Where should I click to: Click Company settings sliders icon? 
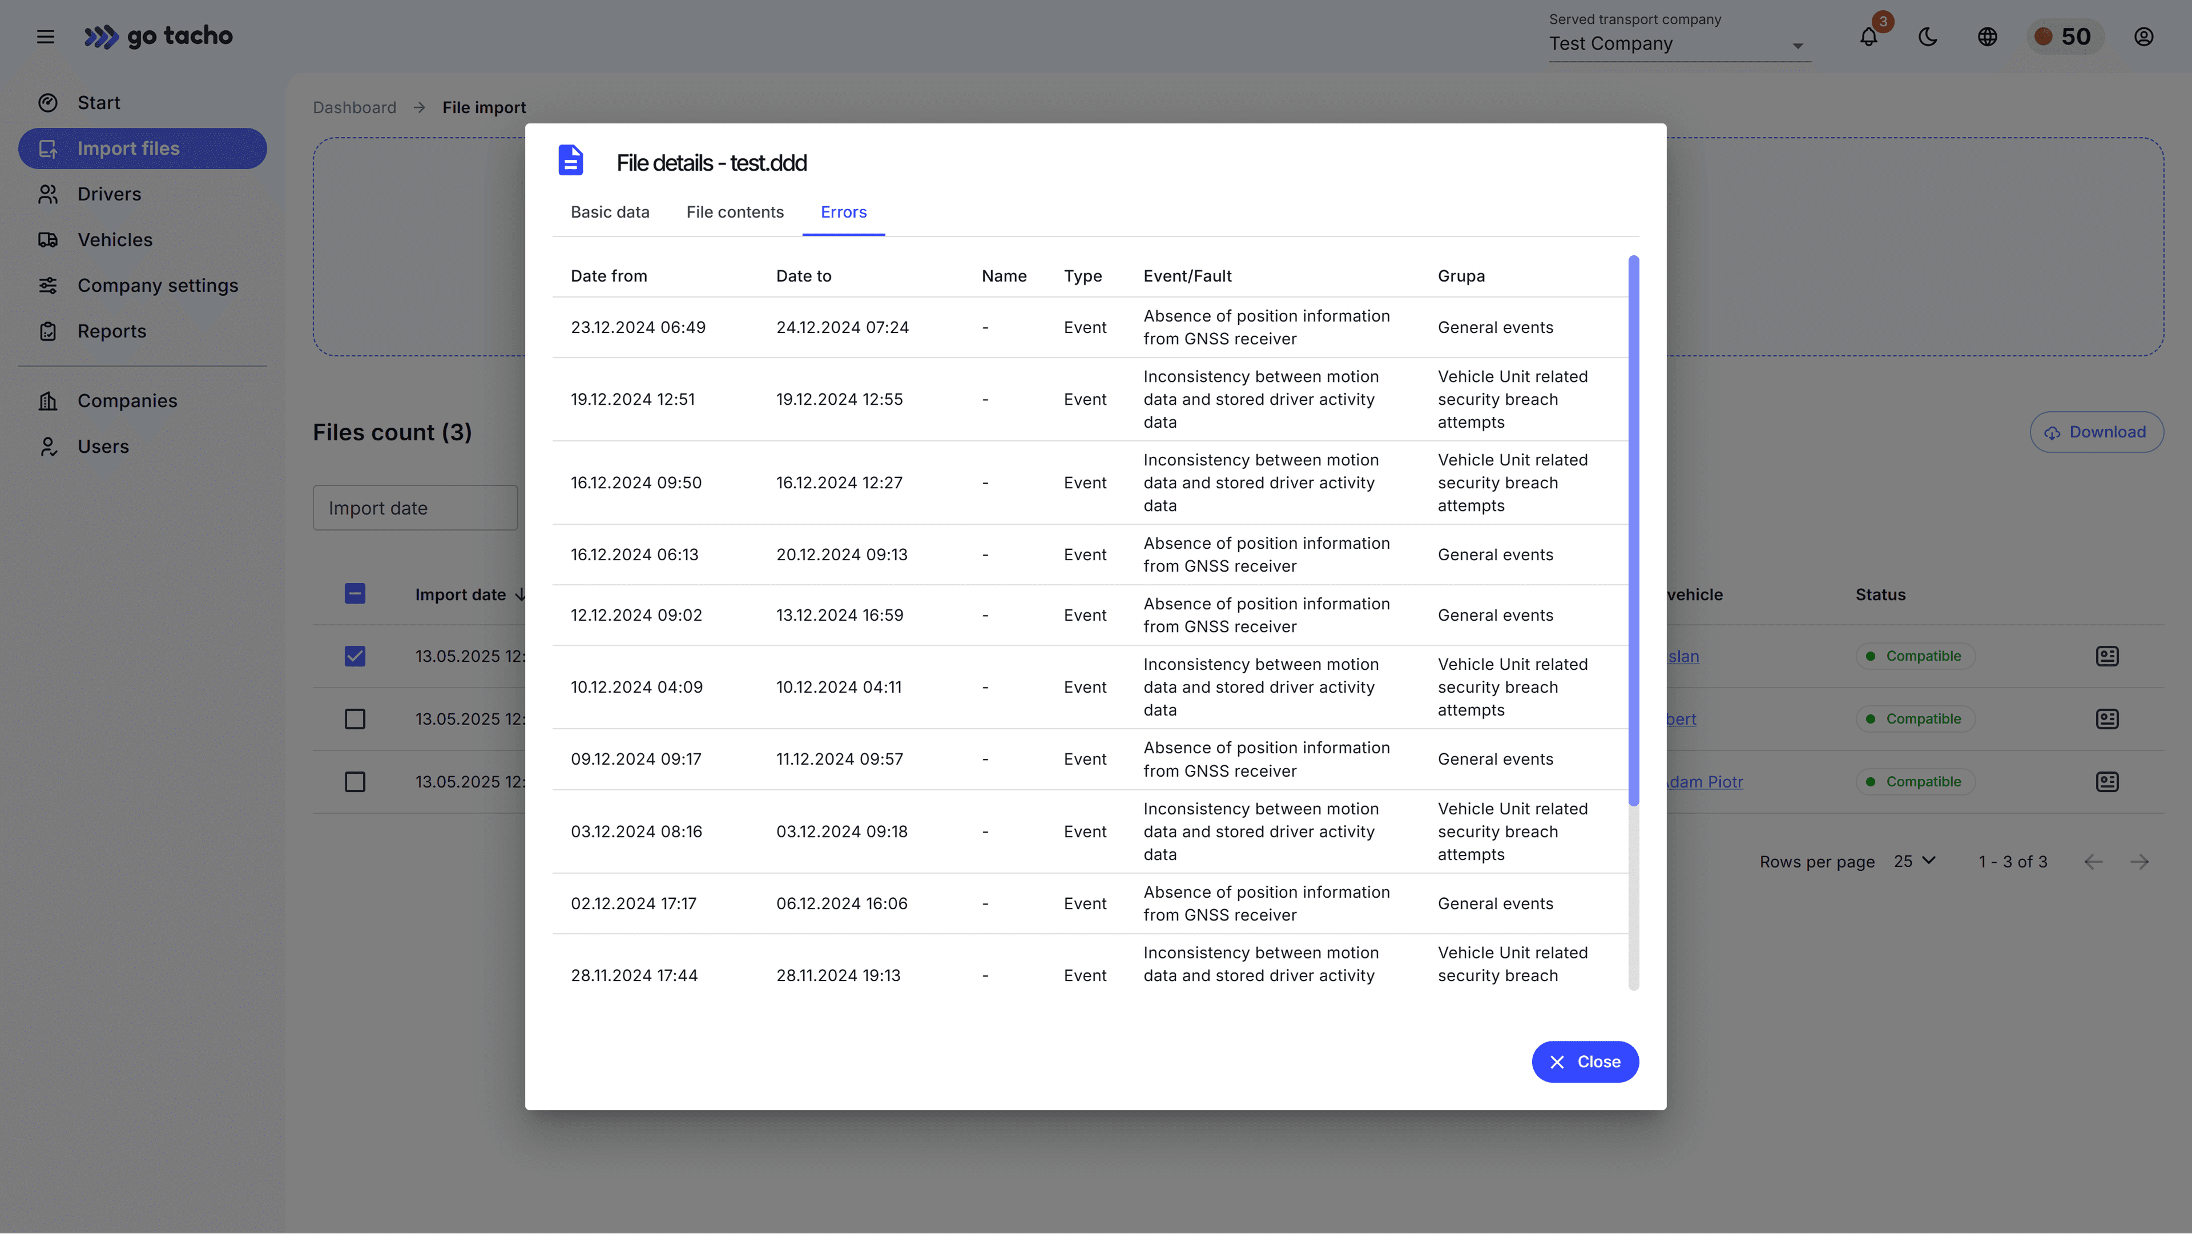click(47, 286)
